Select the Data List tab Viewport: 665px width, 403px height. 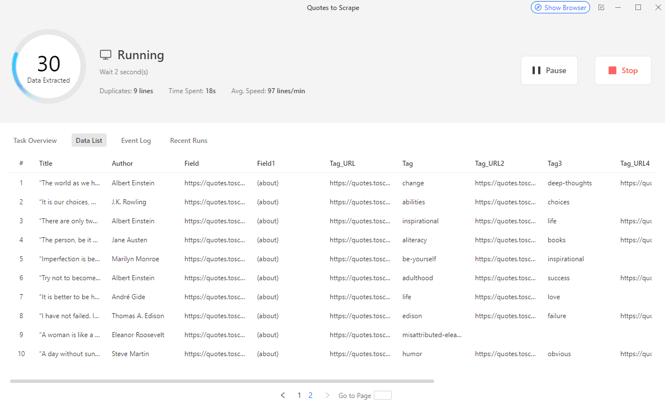coord(89,141)
